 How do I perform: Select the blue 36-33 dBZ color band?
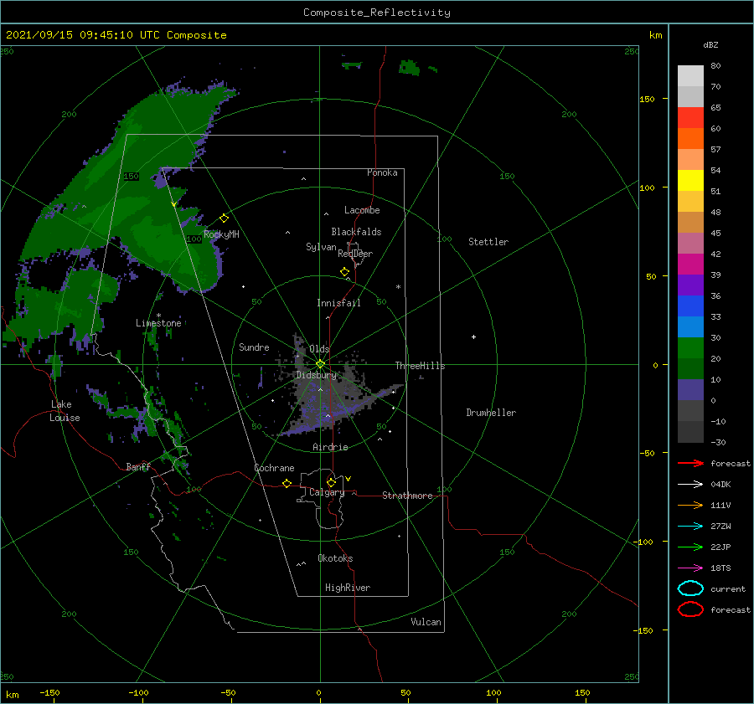(690, 306)
